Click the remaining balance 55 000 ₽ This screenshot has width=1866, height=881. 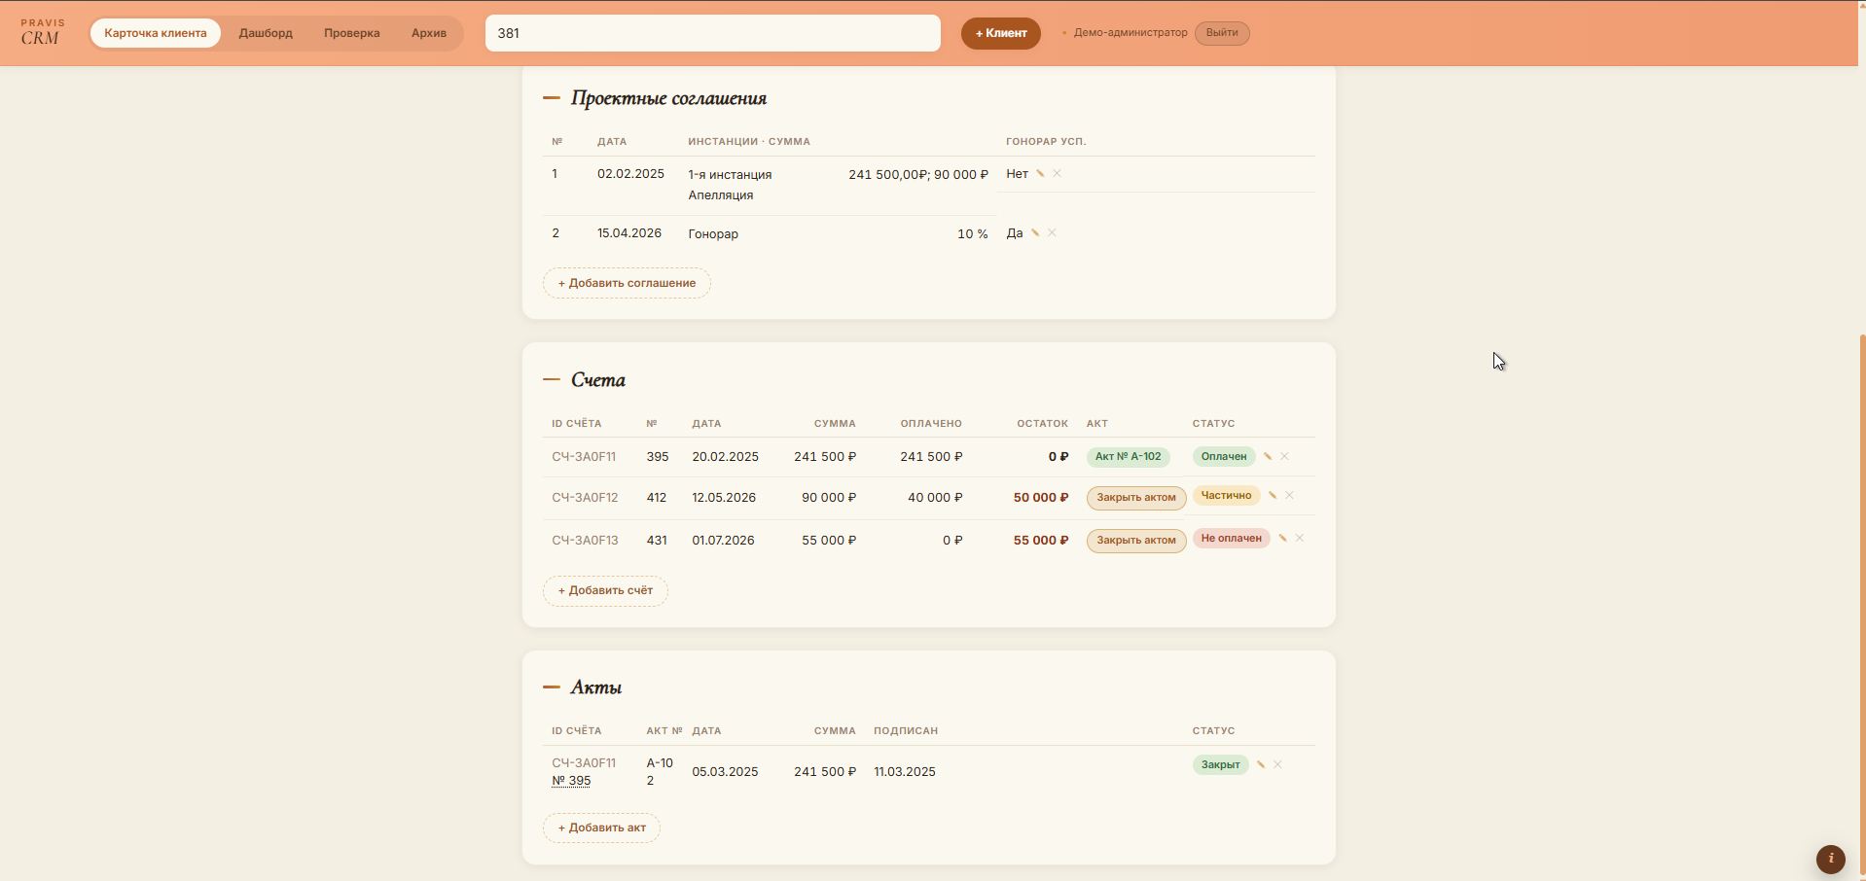(x=1041, y=541)
